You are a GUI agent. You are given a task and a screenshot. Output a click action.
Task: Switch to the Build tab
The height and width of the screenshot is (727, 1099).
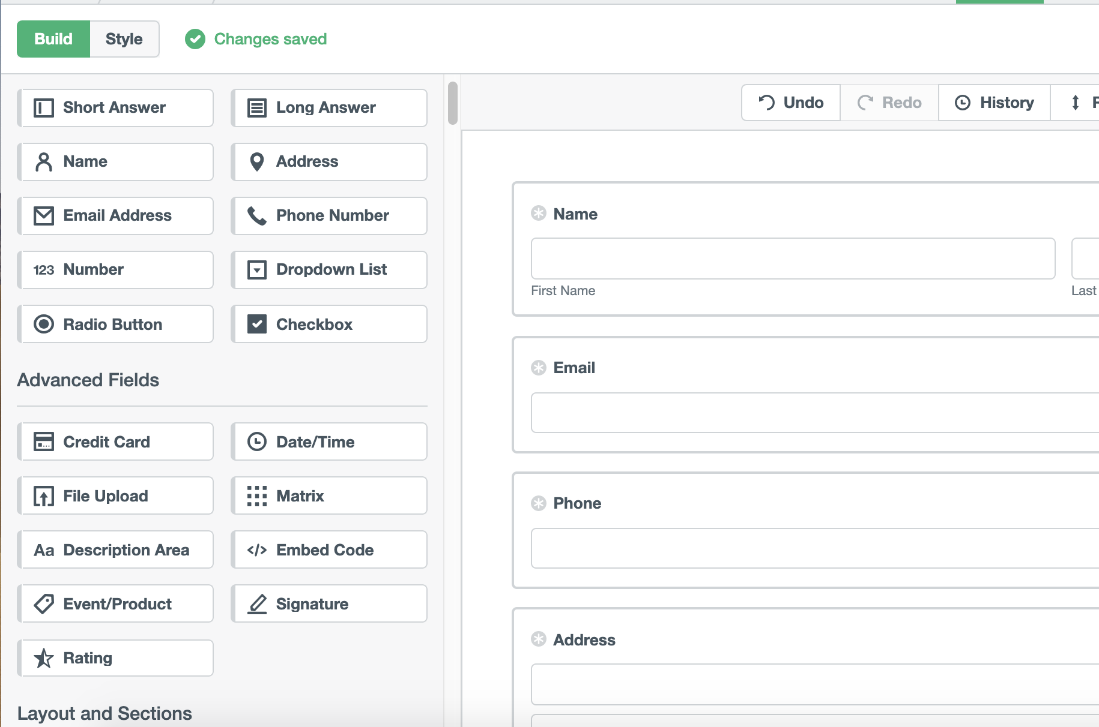point(53,38)
